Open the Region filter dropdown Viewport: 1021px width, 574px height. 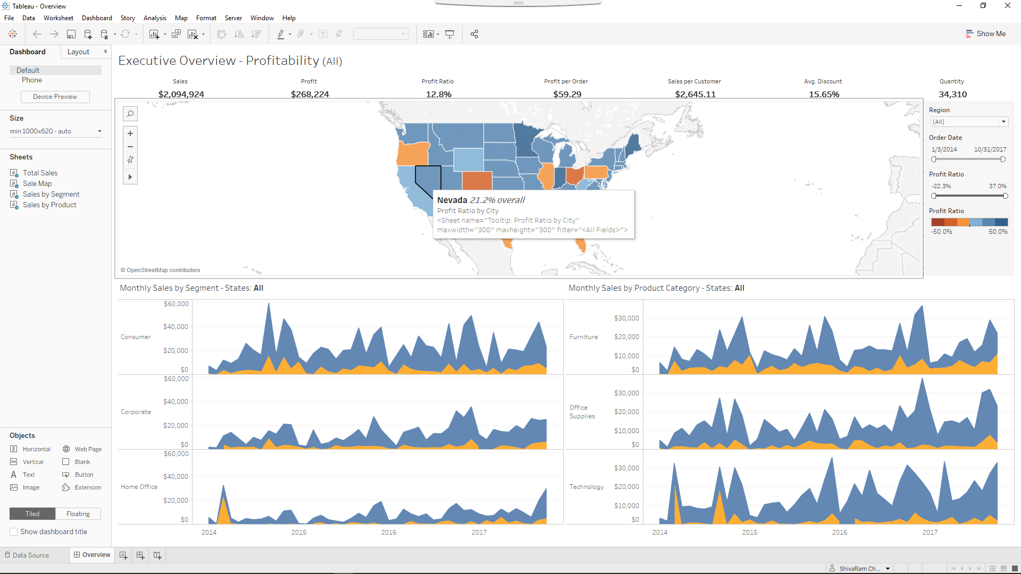(x=1003, y=122)
